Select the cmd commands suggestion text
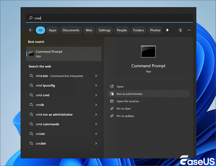This screenshot has width=216, height=166. coord(47,124)
